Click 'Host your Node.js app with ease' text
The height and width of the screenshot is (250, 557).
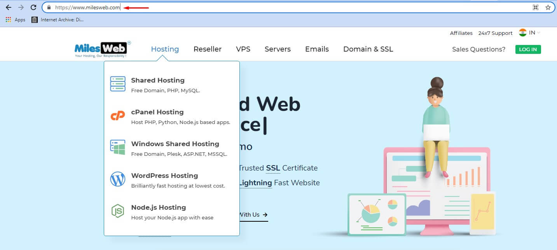click(x=172, y=218)
